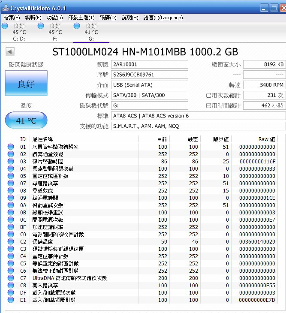The height and width of the screenshot is (313, 286).
Task: Open the 編輯(E) menu
Action: [33, 18]
